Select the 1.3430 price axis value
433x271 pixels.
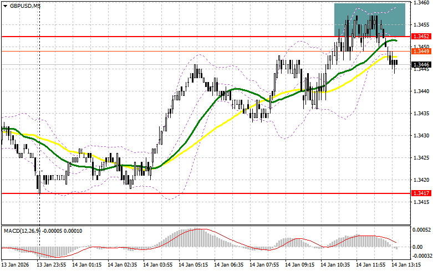421,135
